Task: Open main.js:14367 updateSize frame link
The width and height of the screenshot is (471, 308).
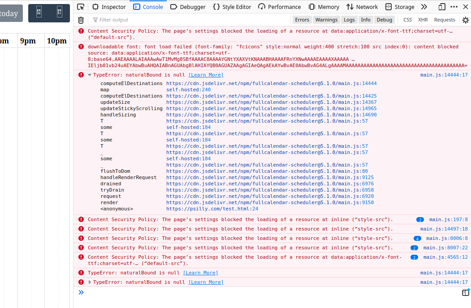Action: pos(271,103)
